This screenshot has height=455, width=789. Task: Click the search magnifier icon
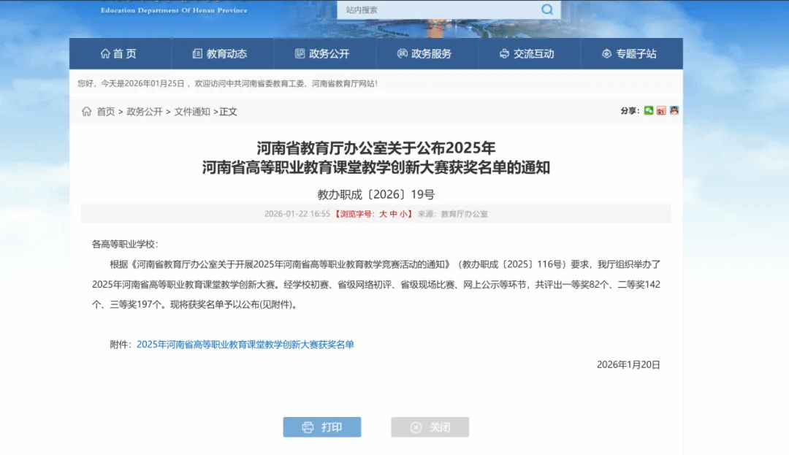(547, 9)
